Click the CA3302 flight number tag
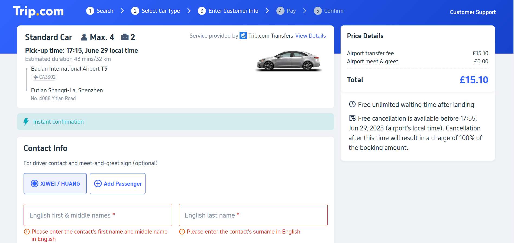514x243 pixels. pyautogui.click(x=44, y=77)
